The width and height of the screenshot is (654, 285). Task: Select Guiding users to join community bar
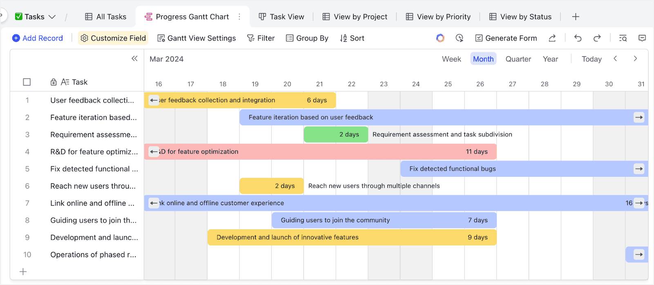click(384, 220)
